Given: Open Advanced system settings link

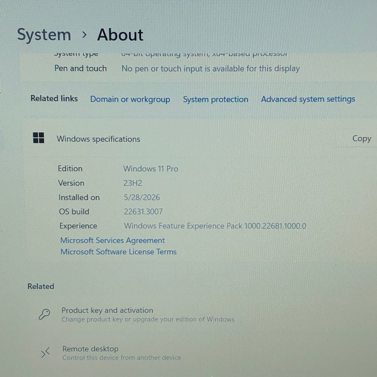Looking at the screenshot, I should pos(308,99).
